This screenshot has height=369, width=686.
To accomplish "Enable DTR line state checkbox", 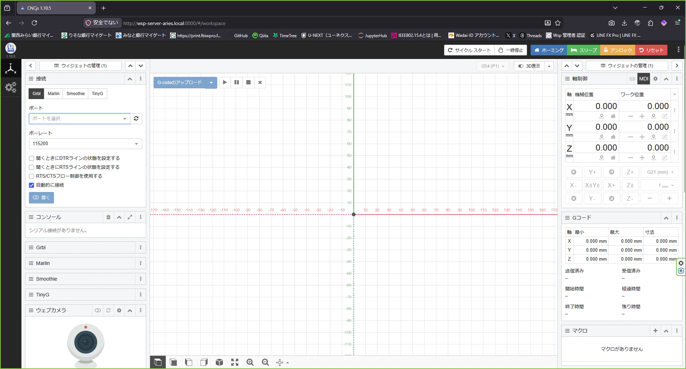I will coord(31,158).
